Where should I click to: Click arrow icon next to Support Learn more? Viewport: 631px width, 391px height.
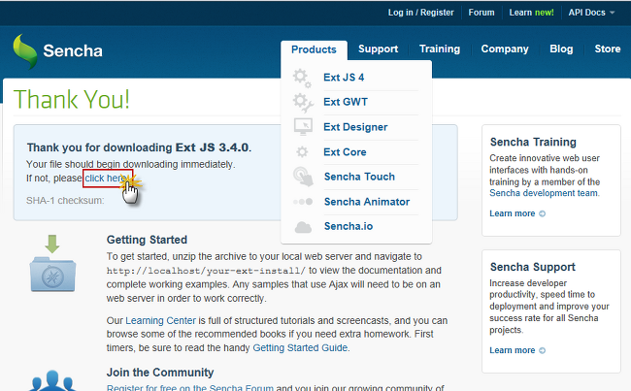pos(542,350)
